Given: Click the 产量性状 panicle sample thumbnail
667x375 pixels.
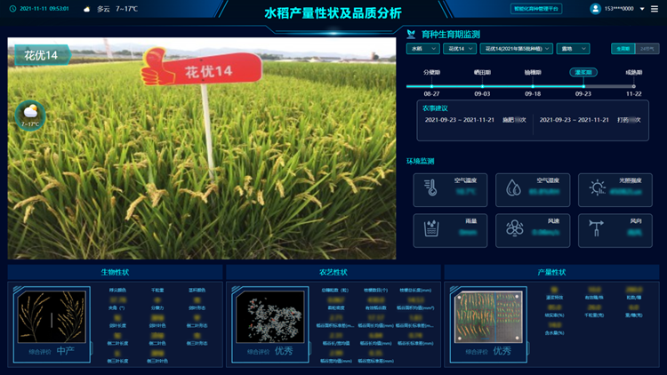Looking at the screenshot, I should click(x=489, y=315).
